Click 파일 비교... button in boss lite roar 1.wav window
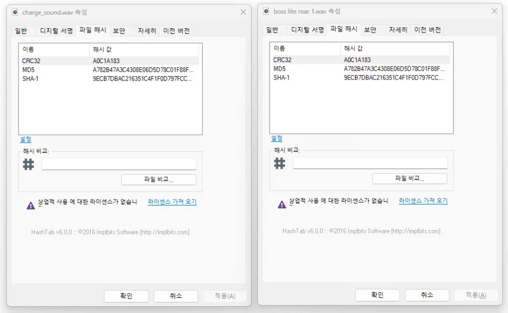The image size is (508, 313). tap(410, 179)
